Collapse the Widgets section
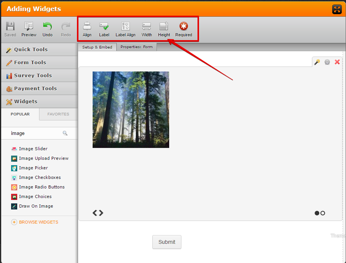346x263 pixels. coord(39,102)
